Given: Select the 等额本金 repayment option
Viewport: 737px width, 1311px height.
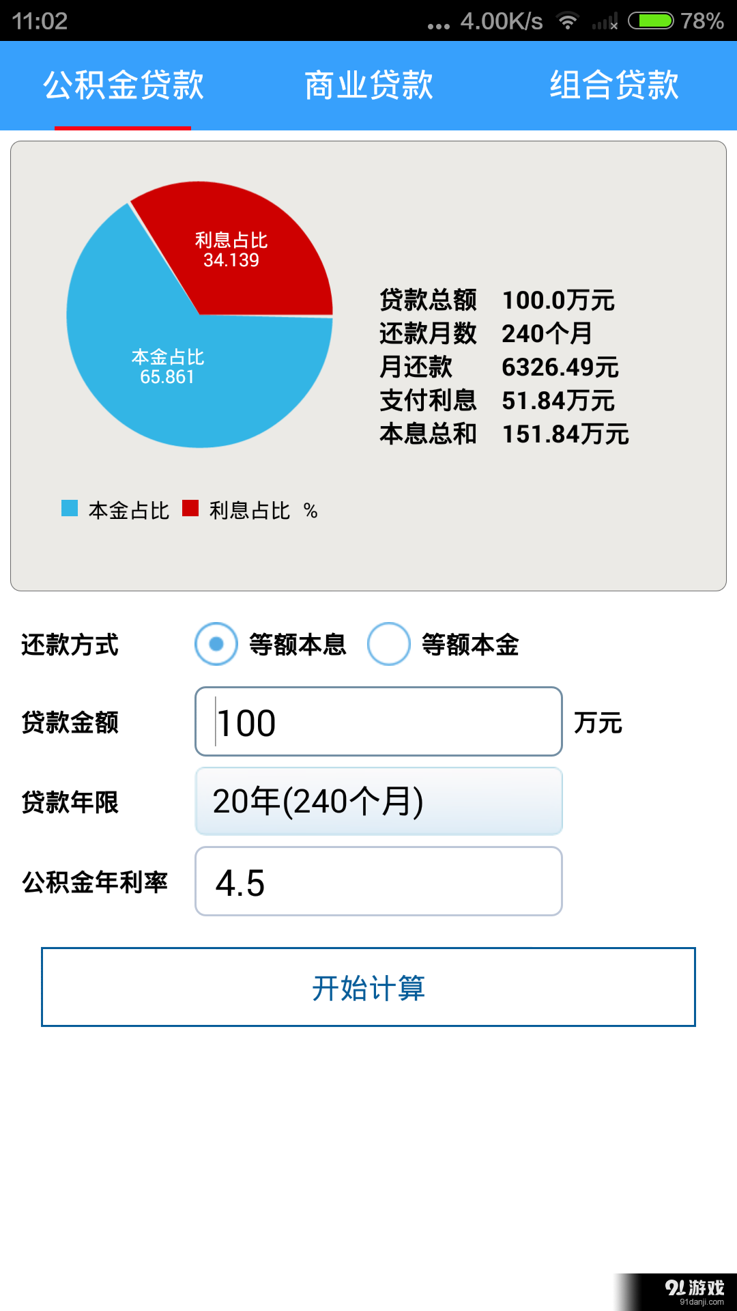Looking at the screenshot, I should [x=390, y=643].
